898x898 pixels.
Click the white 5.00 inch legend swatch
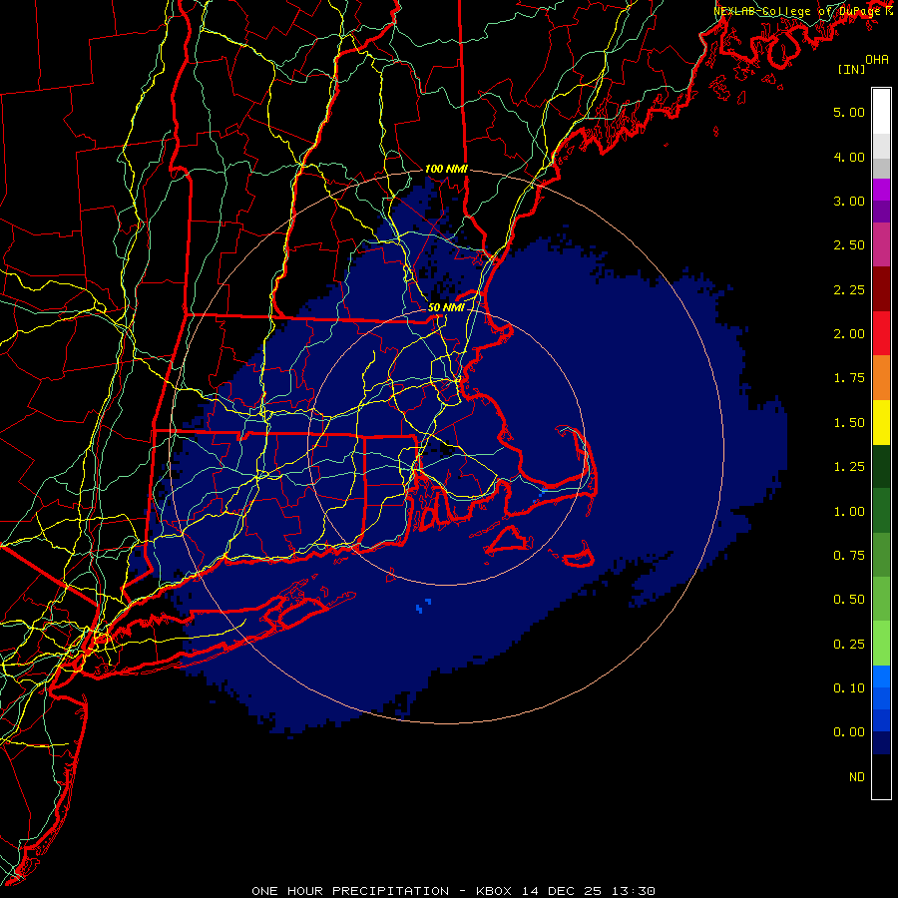[881, 112]
